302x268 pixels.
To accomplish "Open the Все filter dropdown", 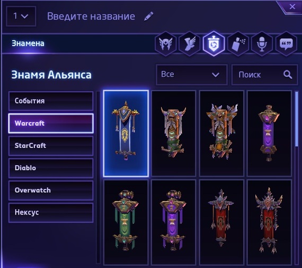I will click(192, 75).
